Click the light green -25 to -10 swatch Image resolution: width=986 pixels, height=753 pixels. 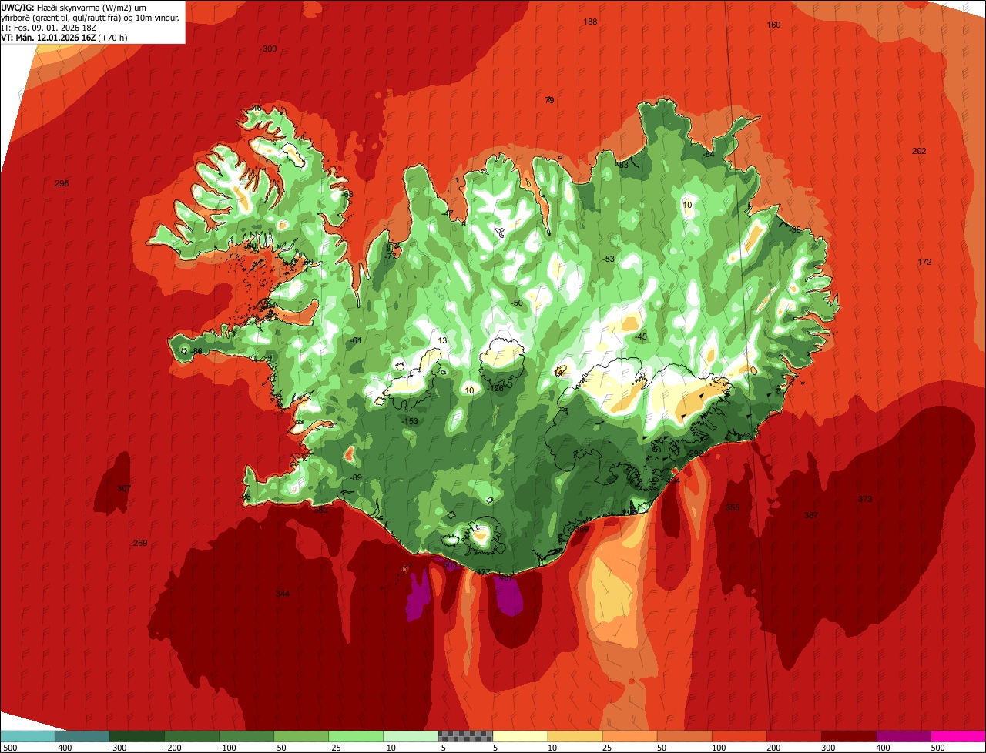pos(355,736)
